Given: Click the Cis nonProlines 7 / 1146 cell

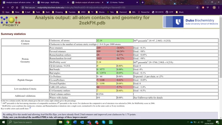Looking at the screenshot, I should (106, 80).
